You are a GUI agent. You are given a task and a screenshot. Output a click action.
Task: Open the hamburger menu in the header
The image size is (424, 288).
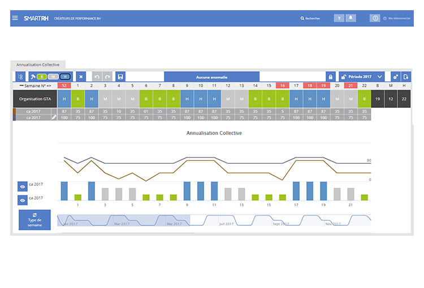(15, 18)
